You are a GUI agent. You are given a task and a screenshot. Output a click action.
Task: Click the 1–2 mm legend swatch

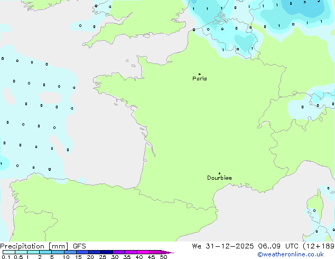pyautogui.click(x=33, y=252)
